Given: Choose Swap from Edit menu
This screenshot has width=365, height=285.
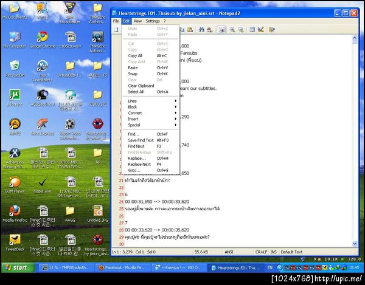Looking at the screenshot, I should pyautogui.click(x=151, y=74).
